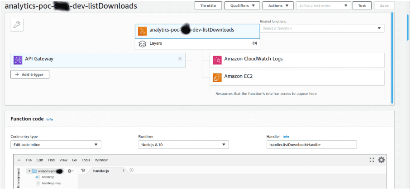This screenshot has width=411, height=189.
Task: Click the Layers stack icon
Action: click(x=142, y=44)
